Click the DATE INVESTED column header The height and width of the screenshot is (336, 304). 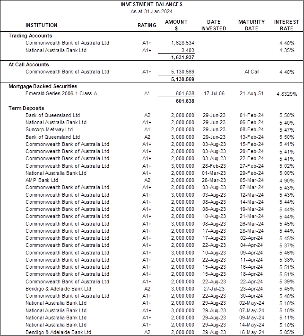coord(214,25)
